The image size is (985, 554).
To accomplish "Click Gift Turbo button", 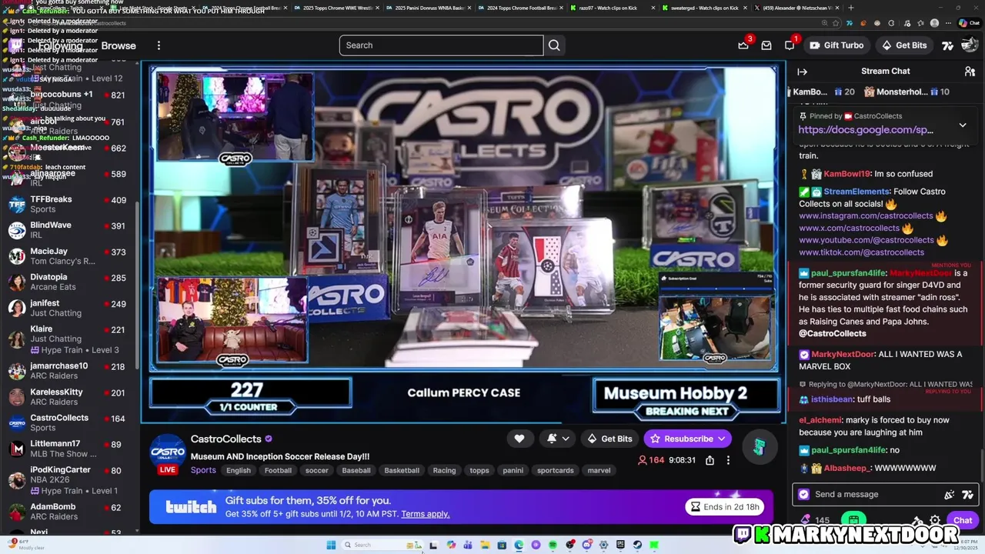I will click(836, 45).
